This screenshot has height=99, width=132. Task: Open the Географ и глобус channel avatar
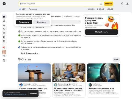pyautogui.click(x=21, y=85)
